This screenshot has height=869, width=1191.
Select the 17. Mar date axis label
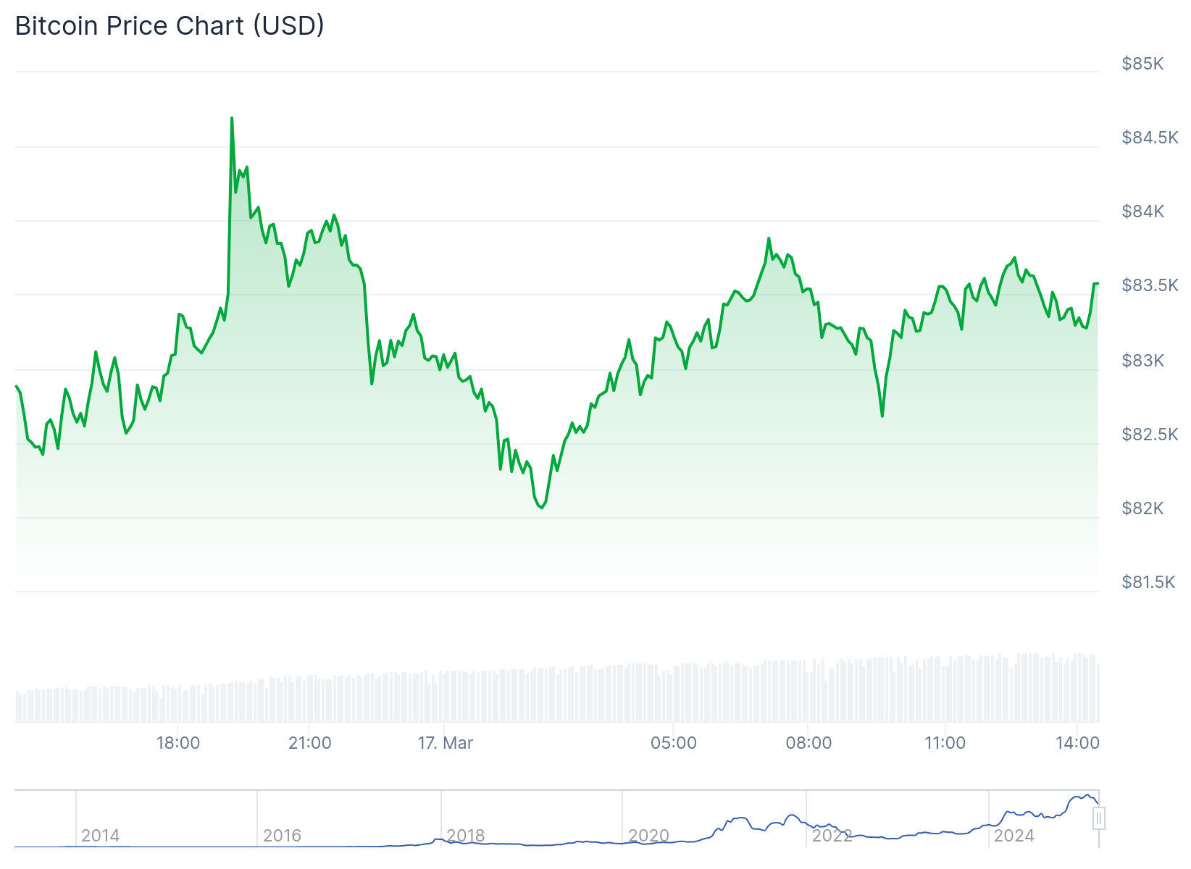(445, 743)
